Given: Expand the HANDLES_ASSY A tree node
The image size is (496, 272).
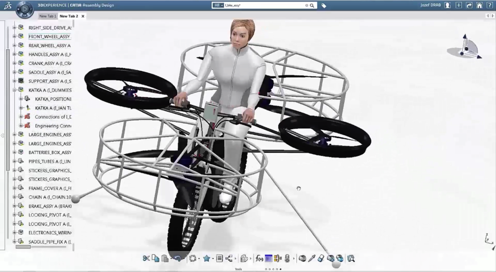Looking at the screenshot, I should click(14, 54).
